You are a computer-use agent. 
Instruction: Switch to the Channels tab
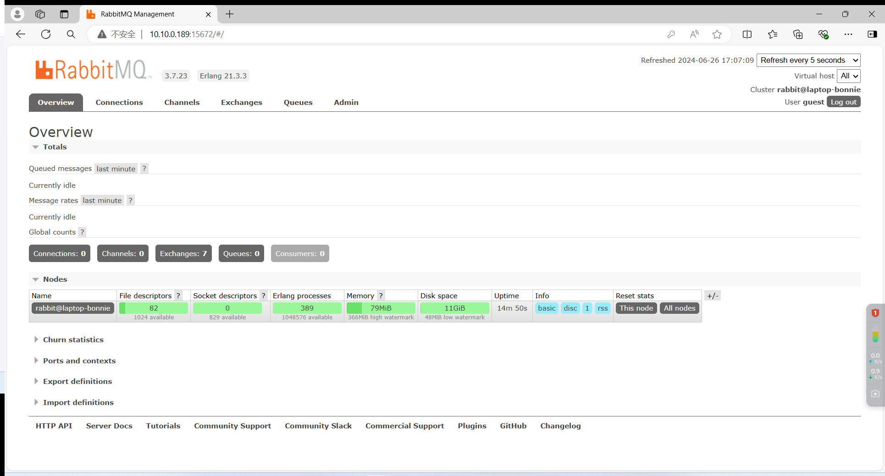click(182, 102)
